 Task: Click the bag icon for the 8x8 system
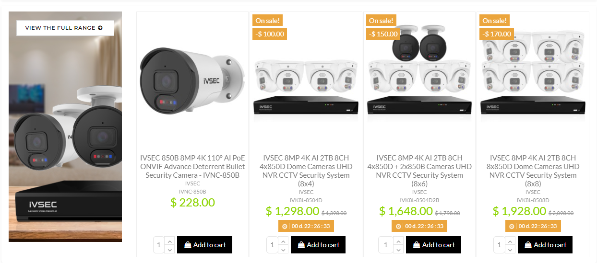(x=528, y=244)
